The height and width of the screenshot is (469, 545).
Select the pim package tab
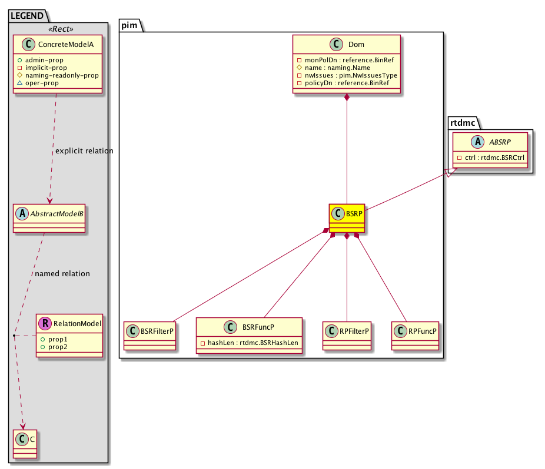click(129, 25)
